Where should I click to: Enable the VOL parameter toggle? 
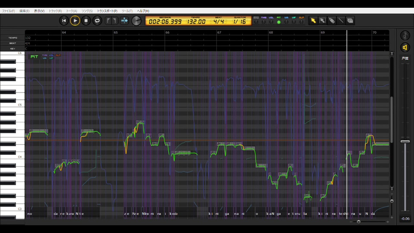[271, 22]
